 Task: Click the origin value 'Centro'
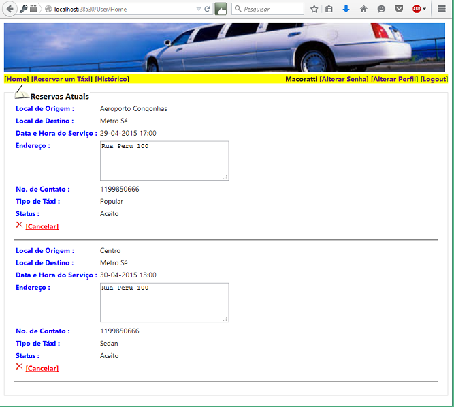click(110, 251)
